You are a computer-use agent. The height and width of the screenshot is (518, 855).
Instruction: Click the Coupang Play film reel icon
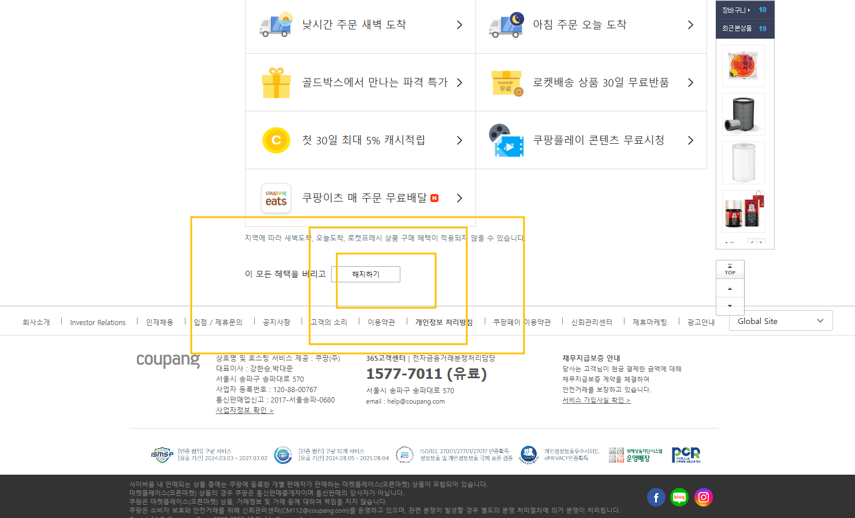[507, 140]
